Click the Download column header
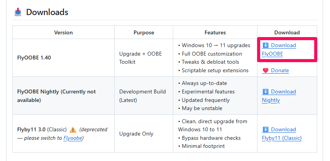 click(287, 32)
